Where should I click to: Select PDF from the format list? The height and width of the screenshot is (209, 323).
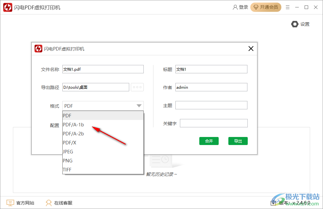(x=103, y=116)
